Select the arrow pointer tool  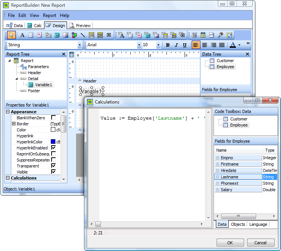pyautogui.click(x=11, y=35)
